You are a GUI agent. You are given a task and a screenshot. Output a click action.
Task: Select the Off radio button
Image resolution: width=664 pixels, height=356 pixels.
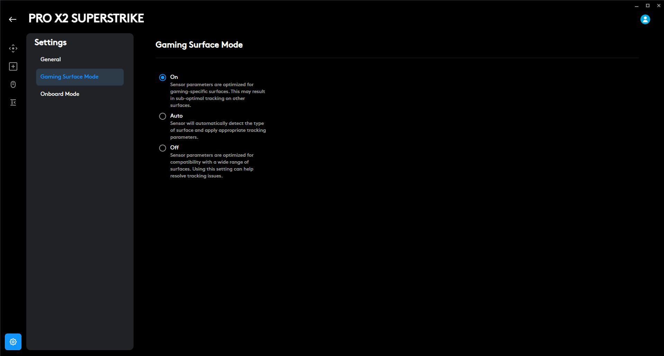coord(163,148)
